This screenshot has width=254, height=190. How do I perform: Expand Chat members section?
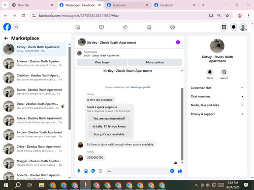(x=217, y=96)
